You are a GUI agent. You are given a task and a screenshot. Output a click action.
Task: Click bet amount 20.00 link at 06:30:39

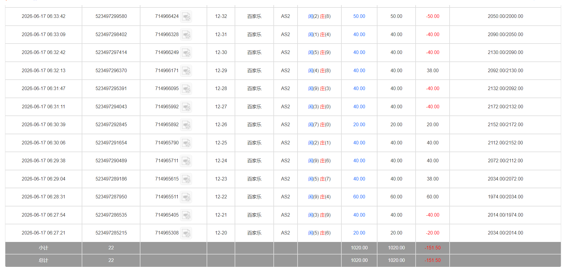359,125
